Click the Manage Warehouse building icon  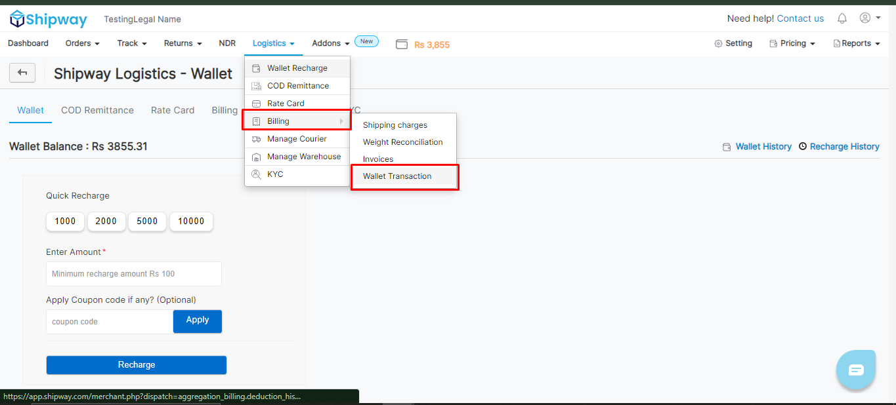tap(256, 157)
